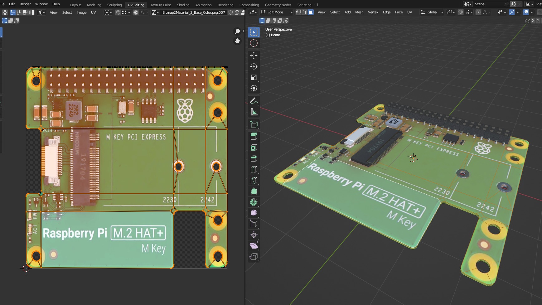The image size is (542, 305).
Task: Select the Rotate tool in 3D viewport toolbar
Action: [x=254, y=66]
